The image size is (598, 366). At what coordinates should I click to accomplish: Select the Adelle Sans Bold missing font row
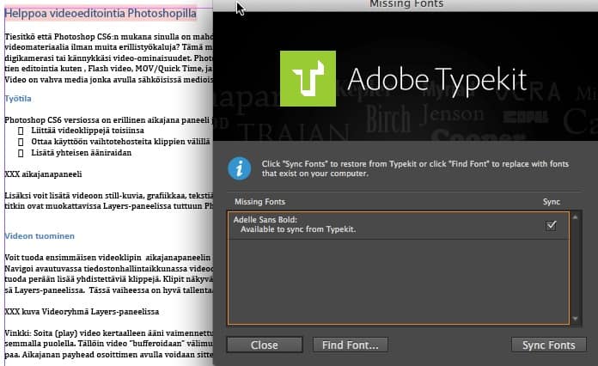click(398, 225)
